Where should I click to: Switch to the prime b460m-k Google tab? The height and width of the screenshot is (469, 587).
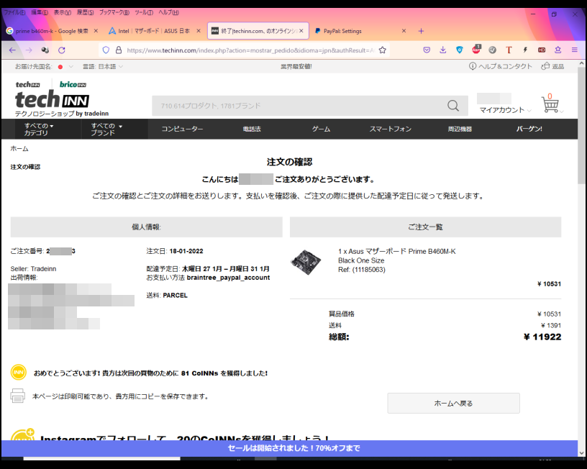[x=52, y=31]
